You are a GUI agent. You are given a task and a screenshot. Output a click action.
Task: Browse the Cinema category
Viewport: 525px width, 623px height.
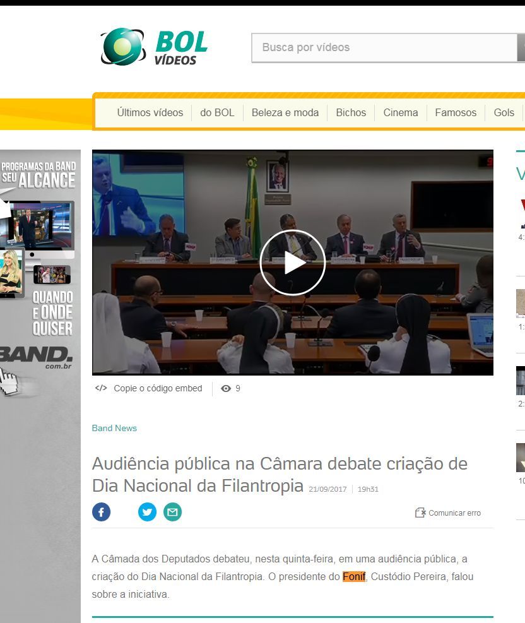coord(400,112)
